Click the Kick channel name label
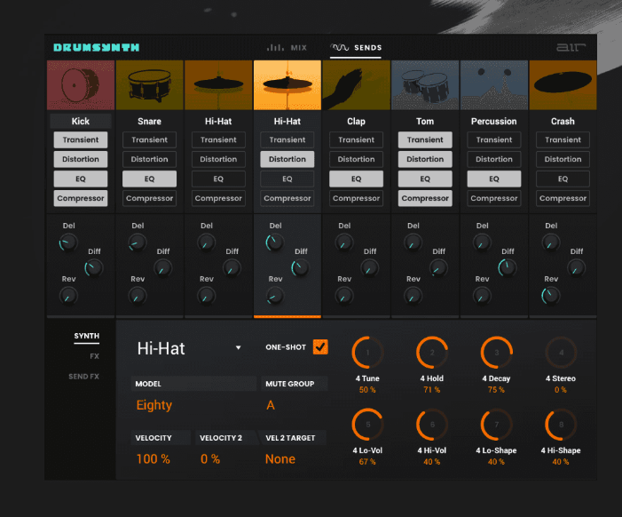Screen dimensions: 622x517 point(81,121)
